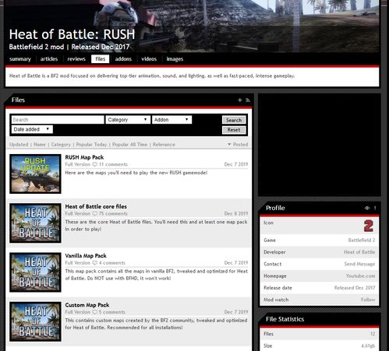Click comment bubble icon for Heat of Battle core files
This screenshot has height=351, width=389.
click(x=95, y=213)
